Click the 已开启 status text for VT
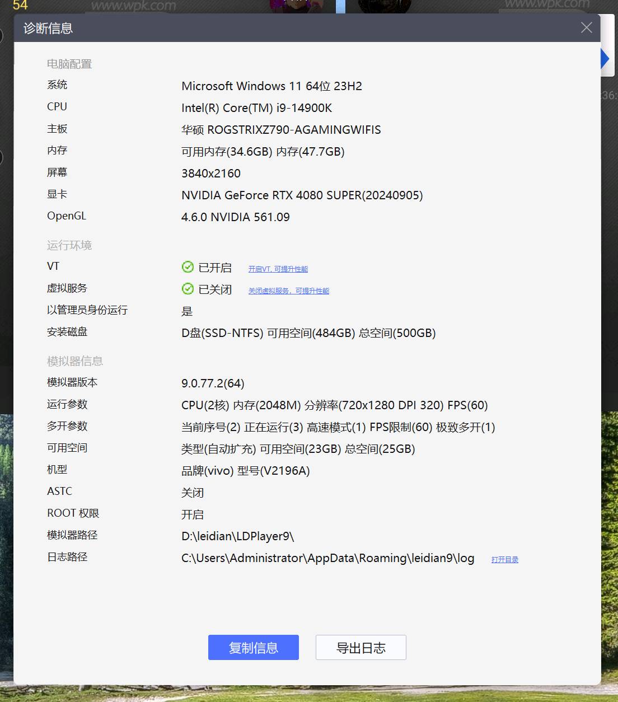Viewport: 618px width, 702px height. [215, 268]
